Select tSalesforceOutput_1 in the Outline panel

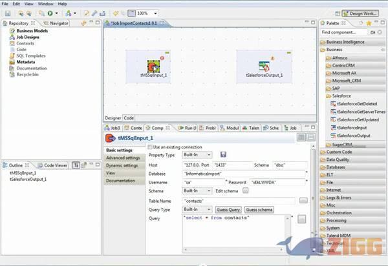(x=28, y=179)
